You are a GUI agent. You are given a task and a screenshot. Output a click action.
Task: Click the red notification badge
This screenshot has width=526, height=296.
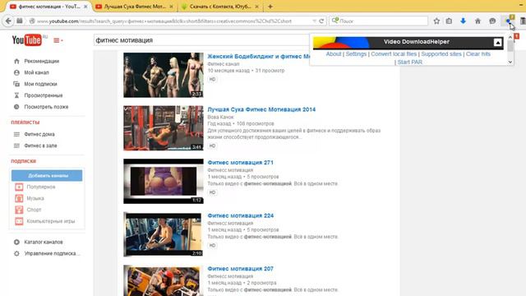pyautogui.click(x=517, y=36)
